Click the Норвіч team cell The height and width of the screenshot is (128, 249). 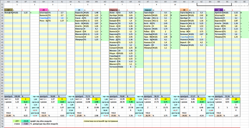coord(148,45)
